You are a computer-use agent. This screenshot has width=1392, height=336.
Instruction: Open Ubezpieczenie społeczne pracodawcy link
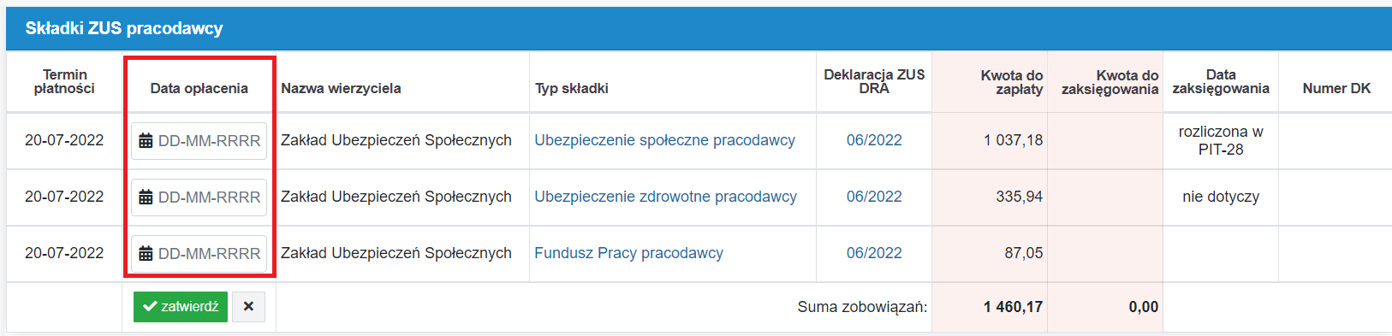click(x=664, y=140)
